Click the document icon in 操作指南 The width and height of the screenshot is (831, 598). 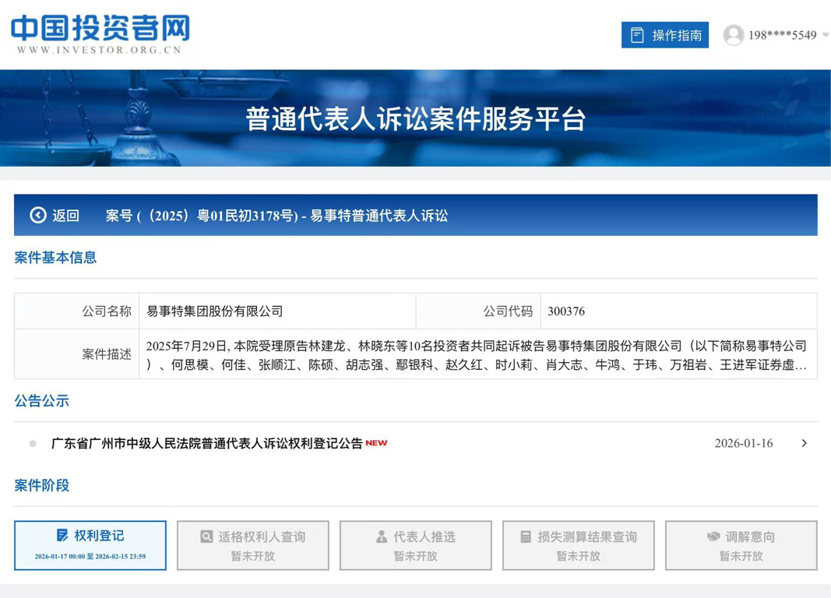(637, 35)
